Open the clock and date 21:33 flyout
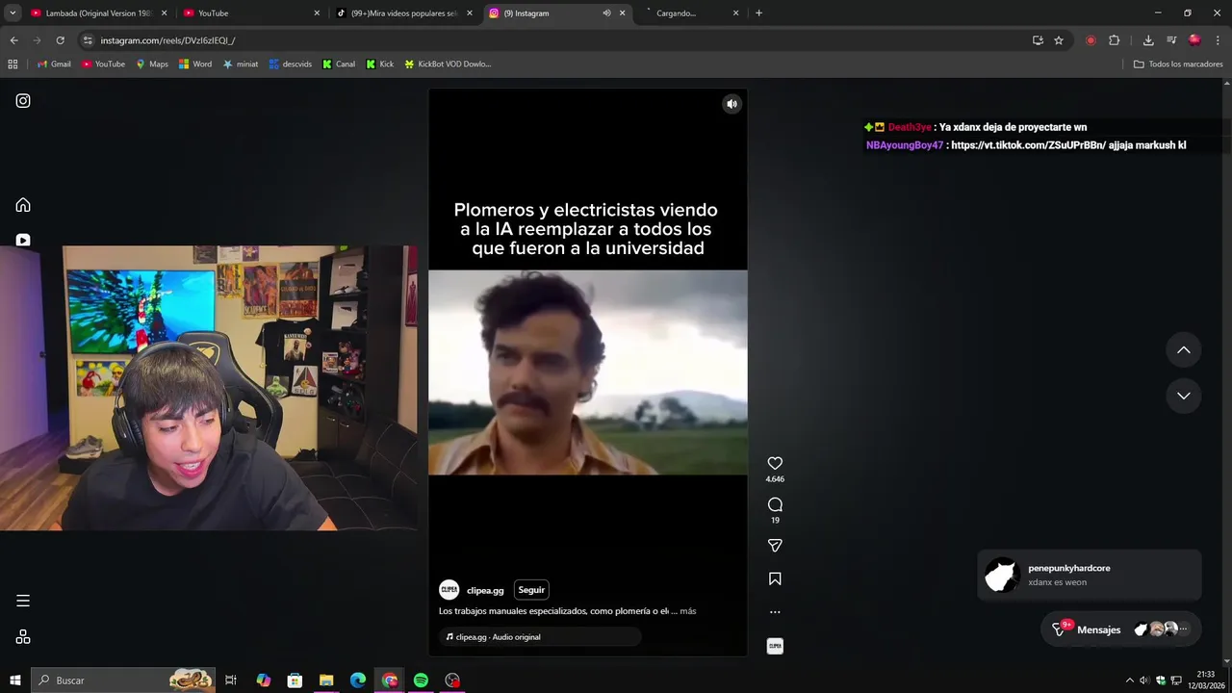1232x693 pixels. point(1206,680)
